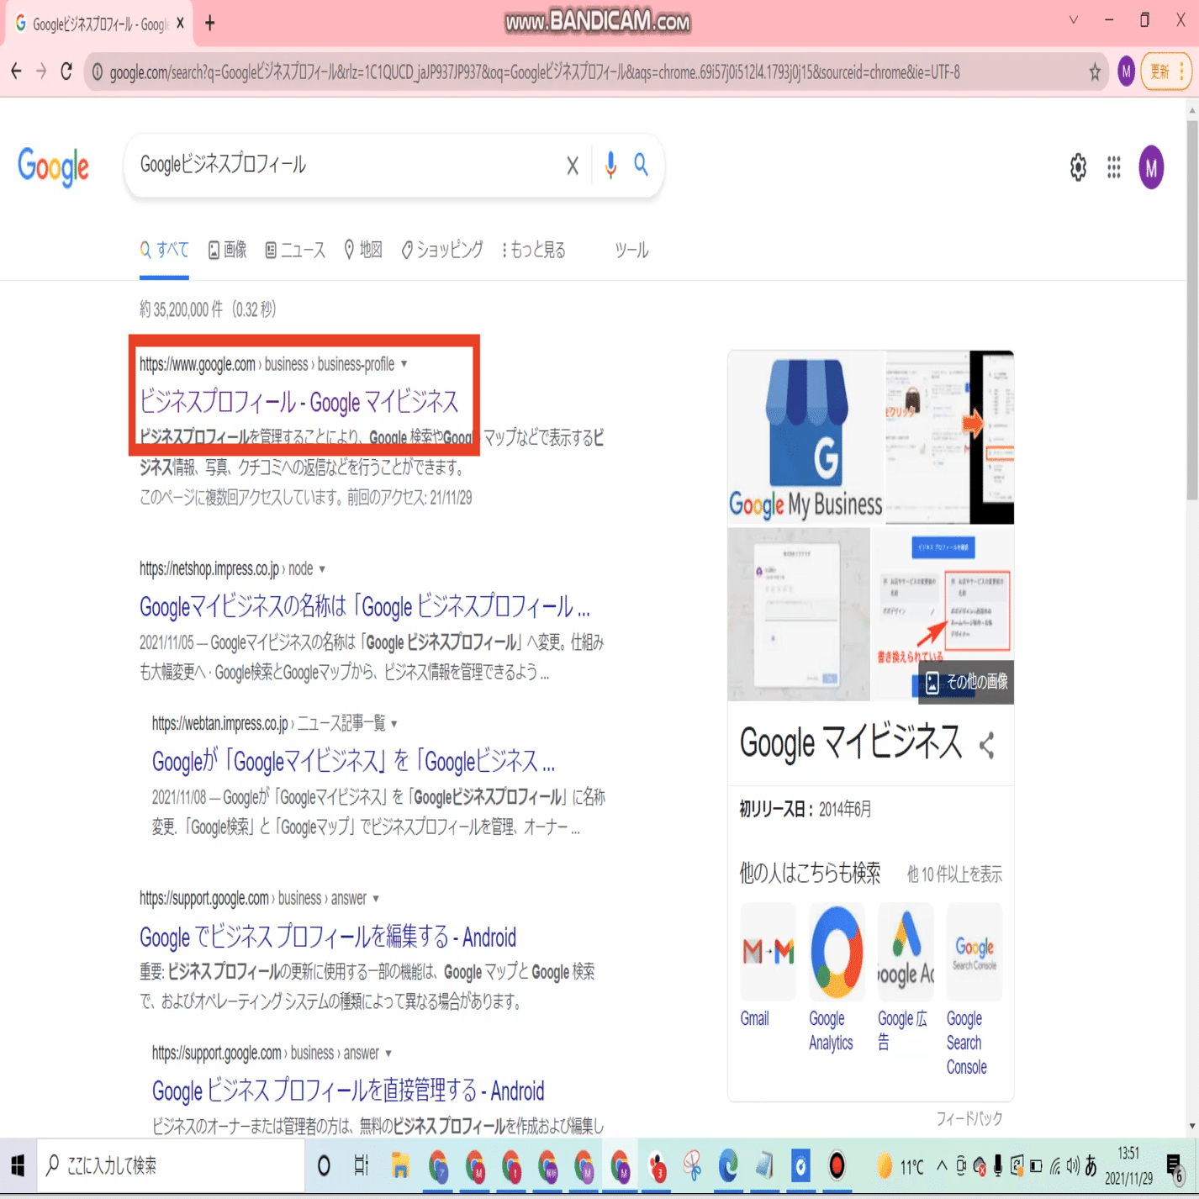The height and width of the screenshot is (1199, 1199).
Task: Click the share icon beside Google マイビジネス
Action: [x=987, y=743]
